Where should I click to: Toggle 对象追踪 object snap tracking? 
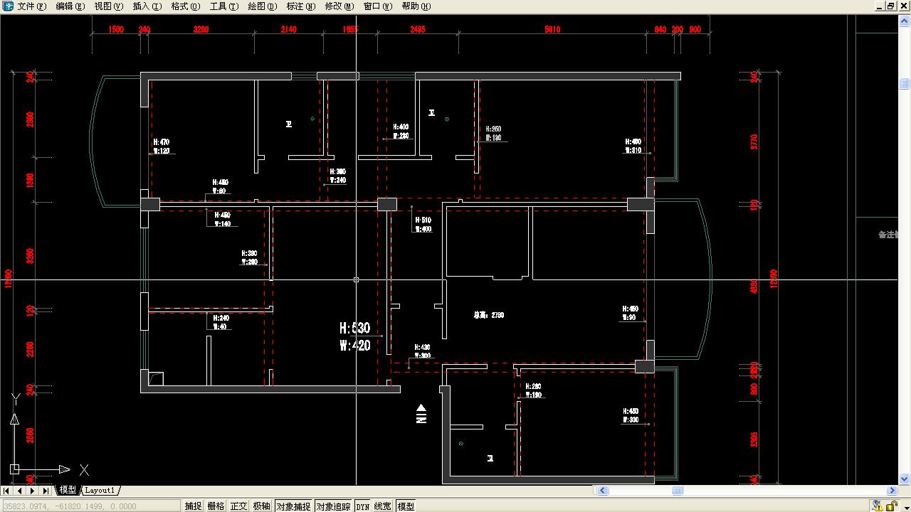click(334, 506)
